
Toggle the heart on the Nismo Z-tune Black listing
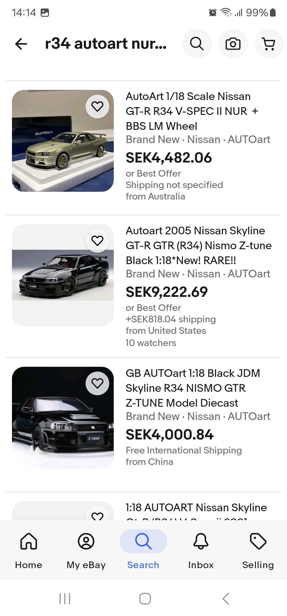97,241
